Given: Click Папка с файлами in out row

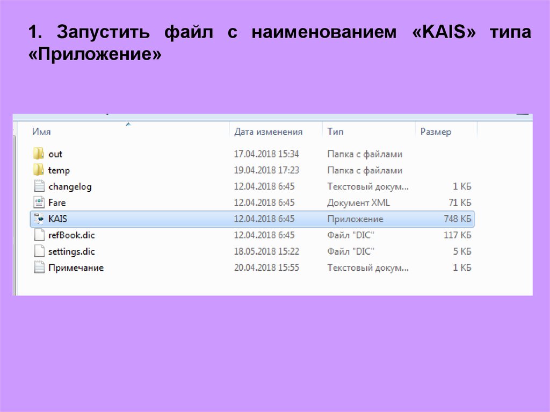Looking at the screenshot, I should tap(365, 154).
